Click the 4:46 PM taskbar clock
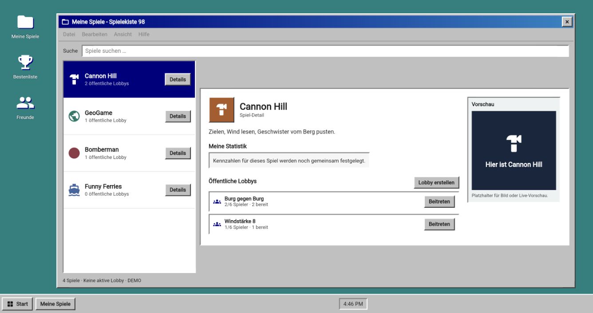 coord(353,304)
